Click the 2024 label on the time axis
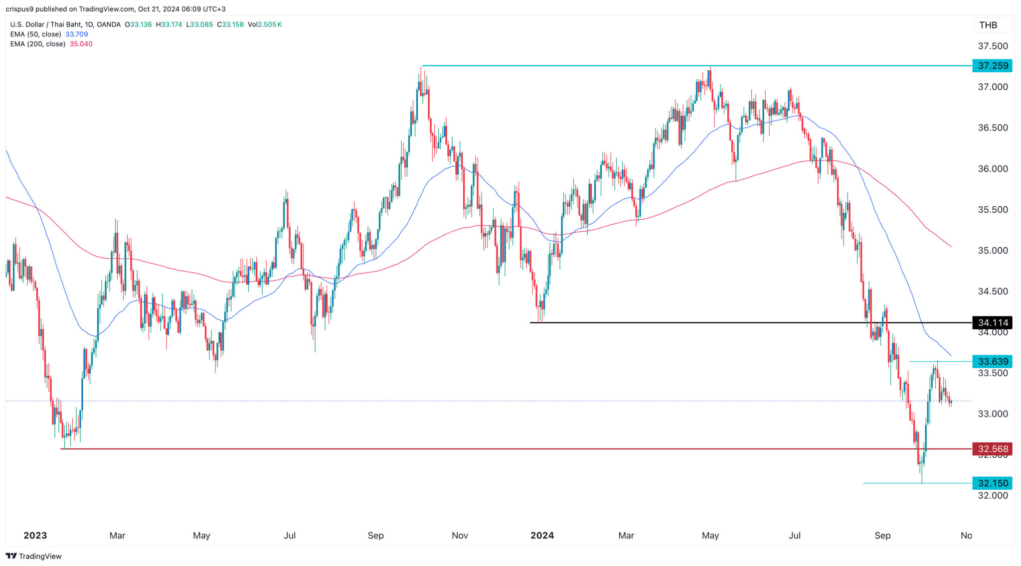Image resolution: width=1021 pixels, height=566 pixels. (542, 536)
